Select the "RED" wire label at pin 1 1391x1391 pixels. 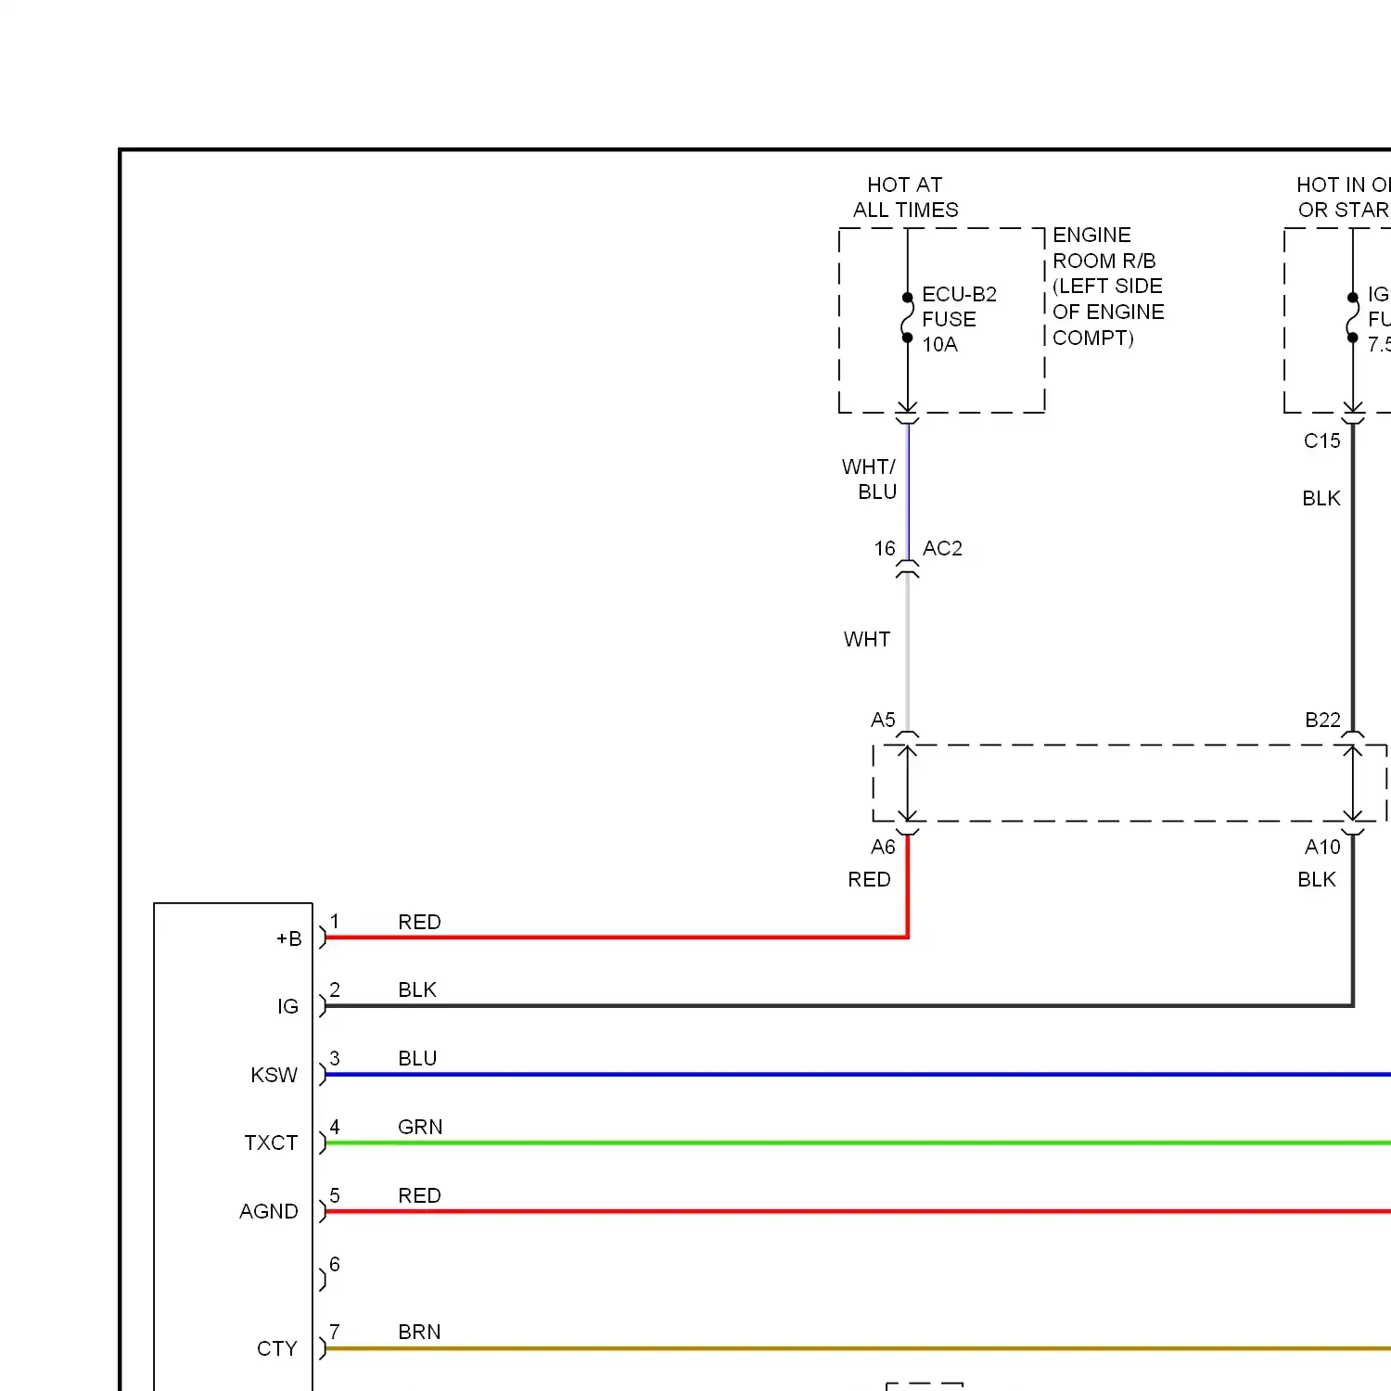[419, 923]
